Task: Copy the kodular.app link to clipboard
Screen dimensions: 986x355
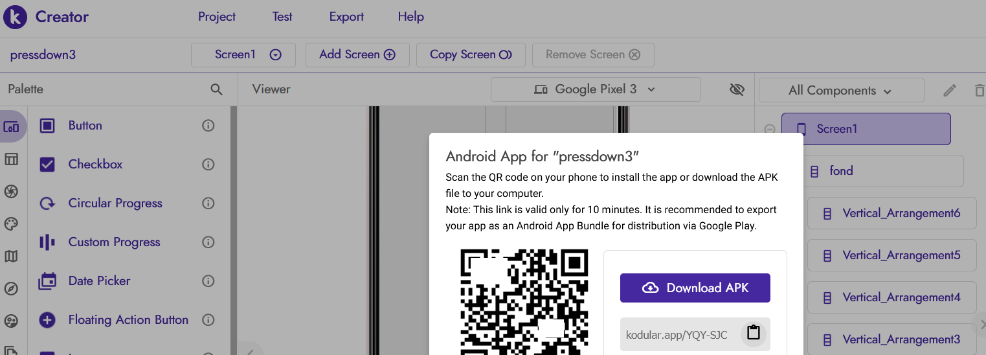Action: [x=754, y=333]
